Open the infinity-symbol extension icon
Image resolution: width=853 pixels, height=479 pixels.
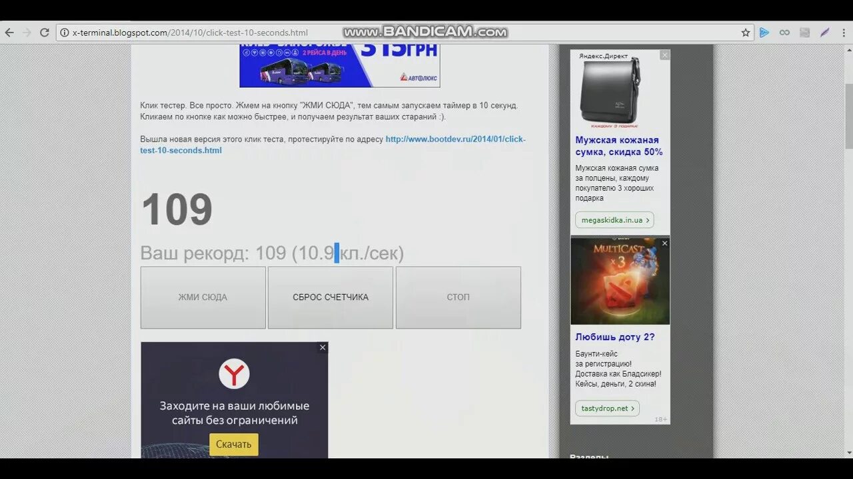tap(784, 32)
